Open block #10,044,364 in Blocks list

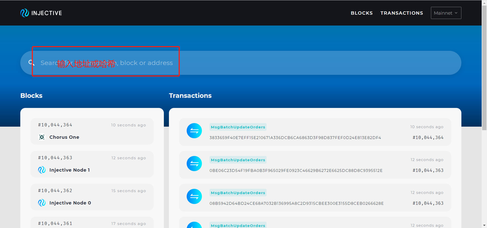tap(55, 125)
